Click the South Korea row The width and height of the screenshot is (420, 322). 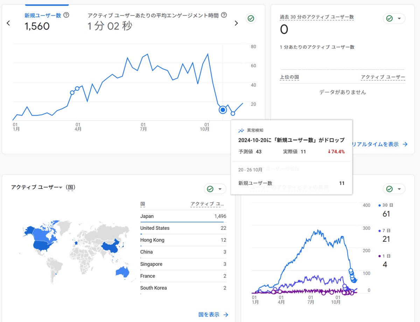click(183, 288)
